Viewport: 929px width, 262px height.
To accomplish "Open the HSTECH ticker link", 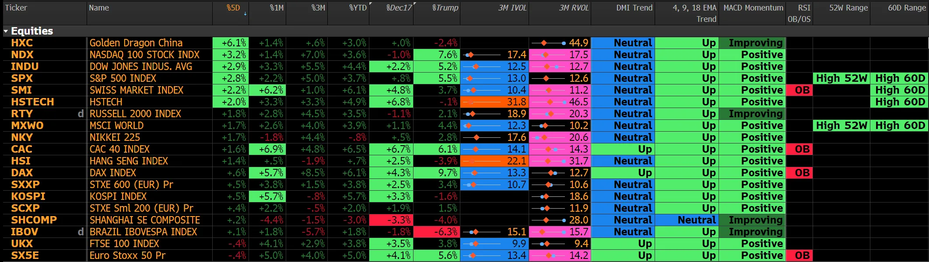I will click(x=32, y=102).
